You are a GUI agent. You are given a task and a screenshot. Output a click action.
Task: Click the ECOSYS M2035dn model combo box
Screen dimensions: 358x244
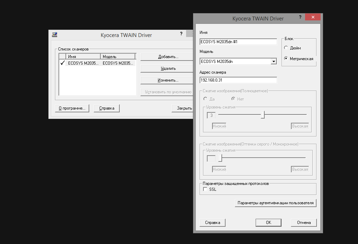coord(238,61)
